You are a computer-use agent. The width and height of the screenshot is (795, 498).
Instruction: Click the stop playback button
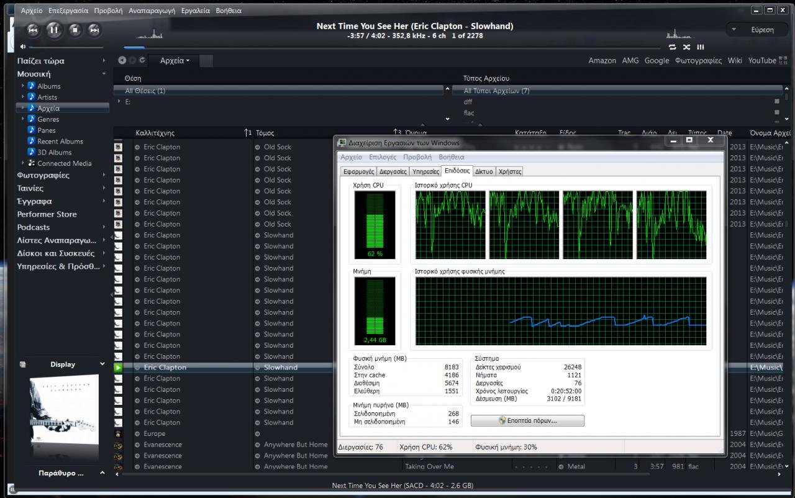click(x=75, y=29)
